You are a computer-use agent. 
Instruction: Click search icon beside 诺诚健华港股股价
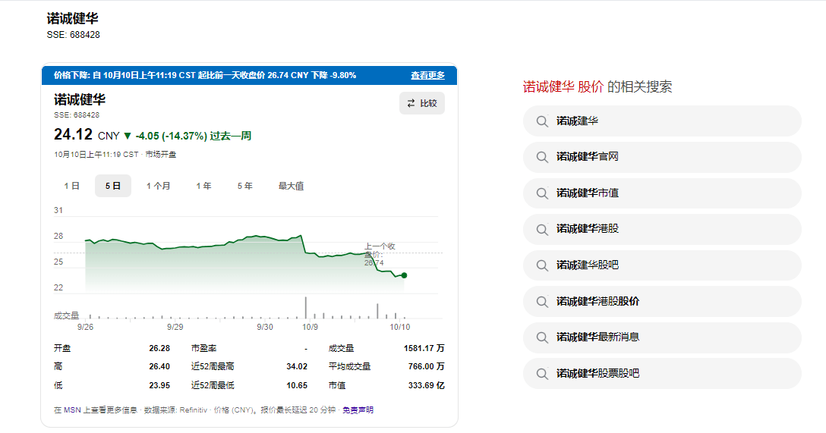tap(542, 301)
